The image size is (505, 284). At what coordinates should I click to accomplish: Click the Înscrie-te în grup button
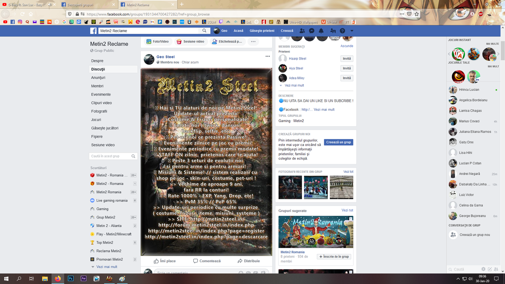[x=334, y=256]
